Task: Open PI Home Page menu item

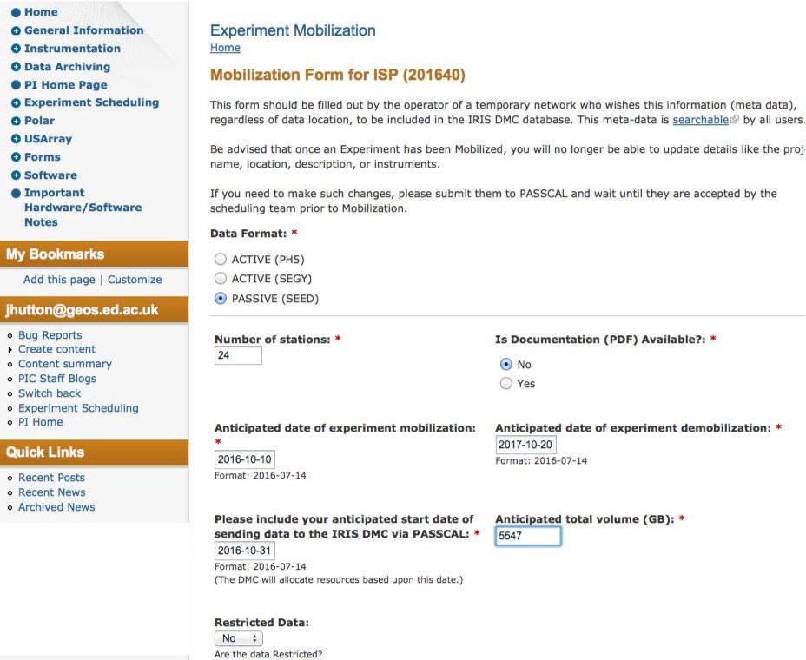Action: point(65,85)
